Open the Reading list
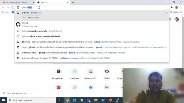 point(176,12)
